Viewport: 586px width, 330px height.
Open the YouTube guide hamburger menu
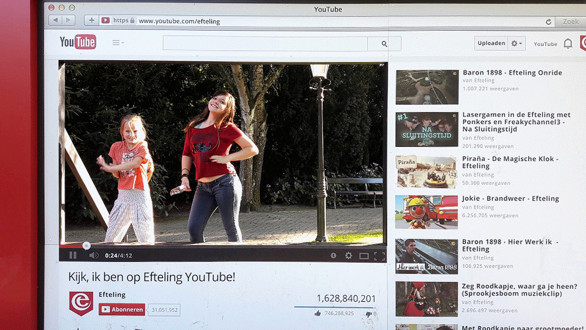(x=118, y=43)
